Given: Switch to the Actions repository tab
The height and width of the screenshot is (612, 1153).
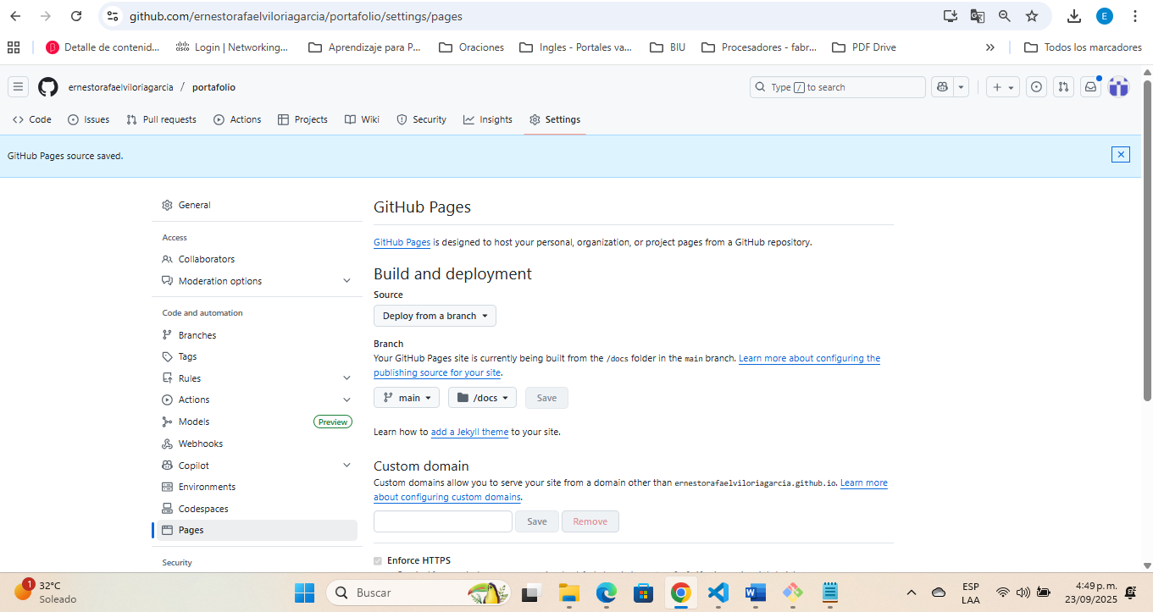Looking at the screenshot, I should [237, 119].
